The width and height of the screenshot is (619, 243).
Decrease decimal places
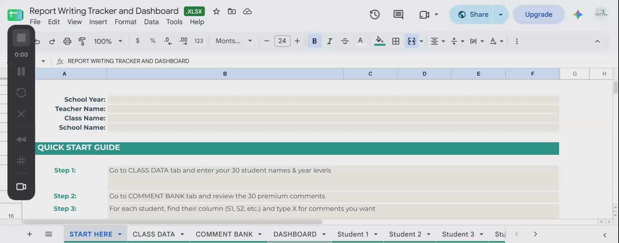point(168,41)
